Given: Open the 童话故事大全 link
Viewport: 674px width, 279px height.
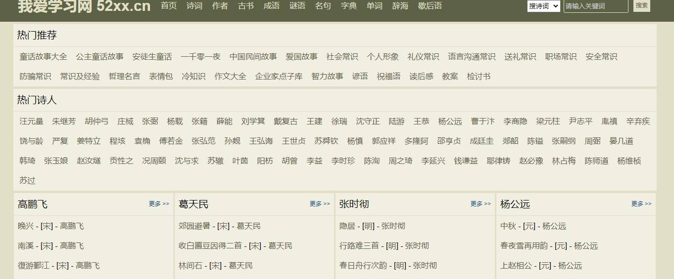Looking at the screenshot, I should coord(44,57).
